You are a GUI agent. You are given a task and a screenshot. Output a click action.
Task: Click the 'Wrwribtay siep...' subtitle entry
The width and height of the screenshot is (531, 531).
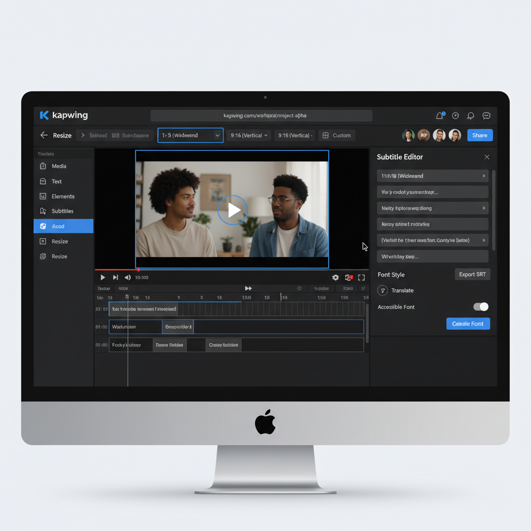(432, 256)
